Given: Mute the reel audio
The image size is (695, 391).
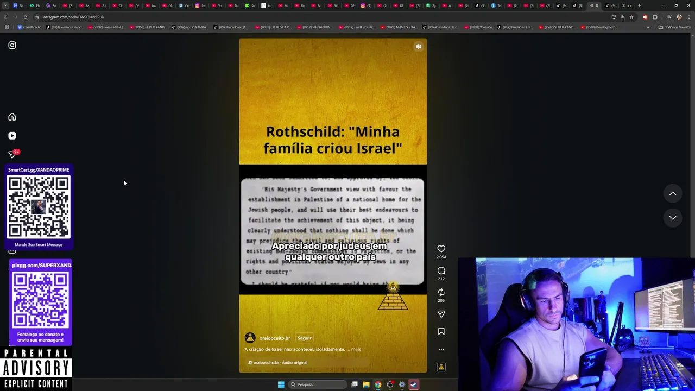Looking at the screenshot, I should click(418, 47).
